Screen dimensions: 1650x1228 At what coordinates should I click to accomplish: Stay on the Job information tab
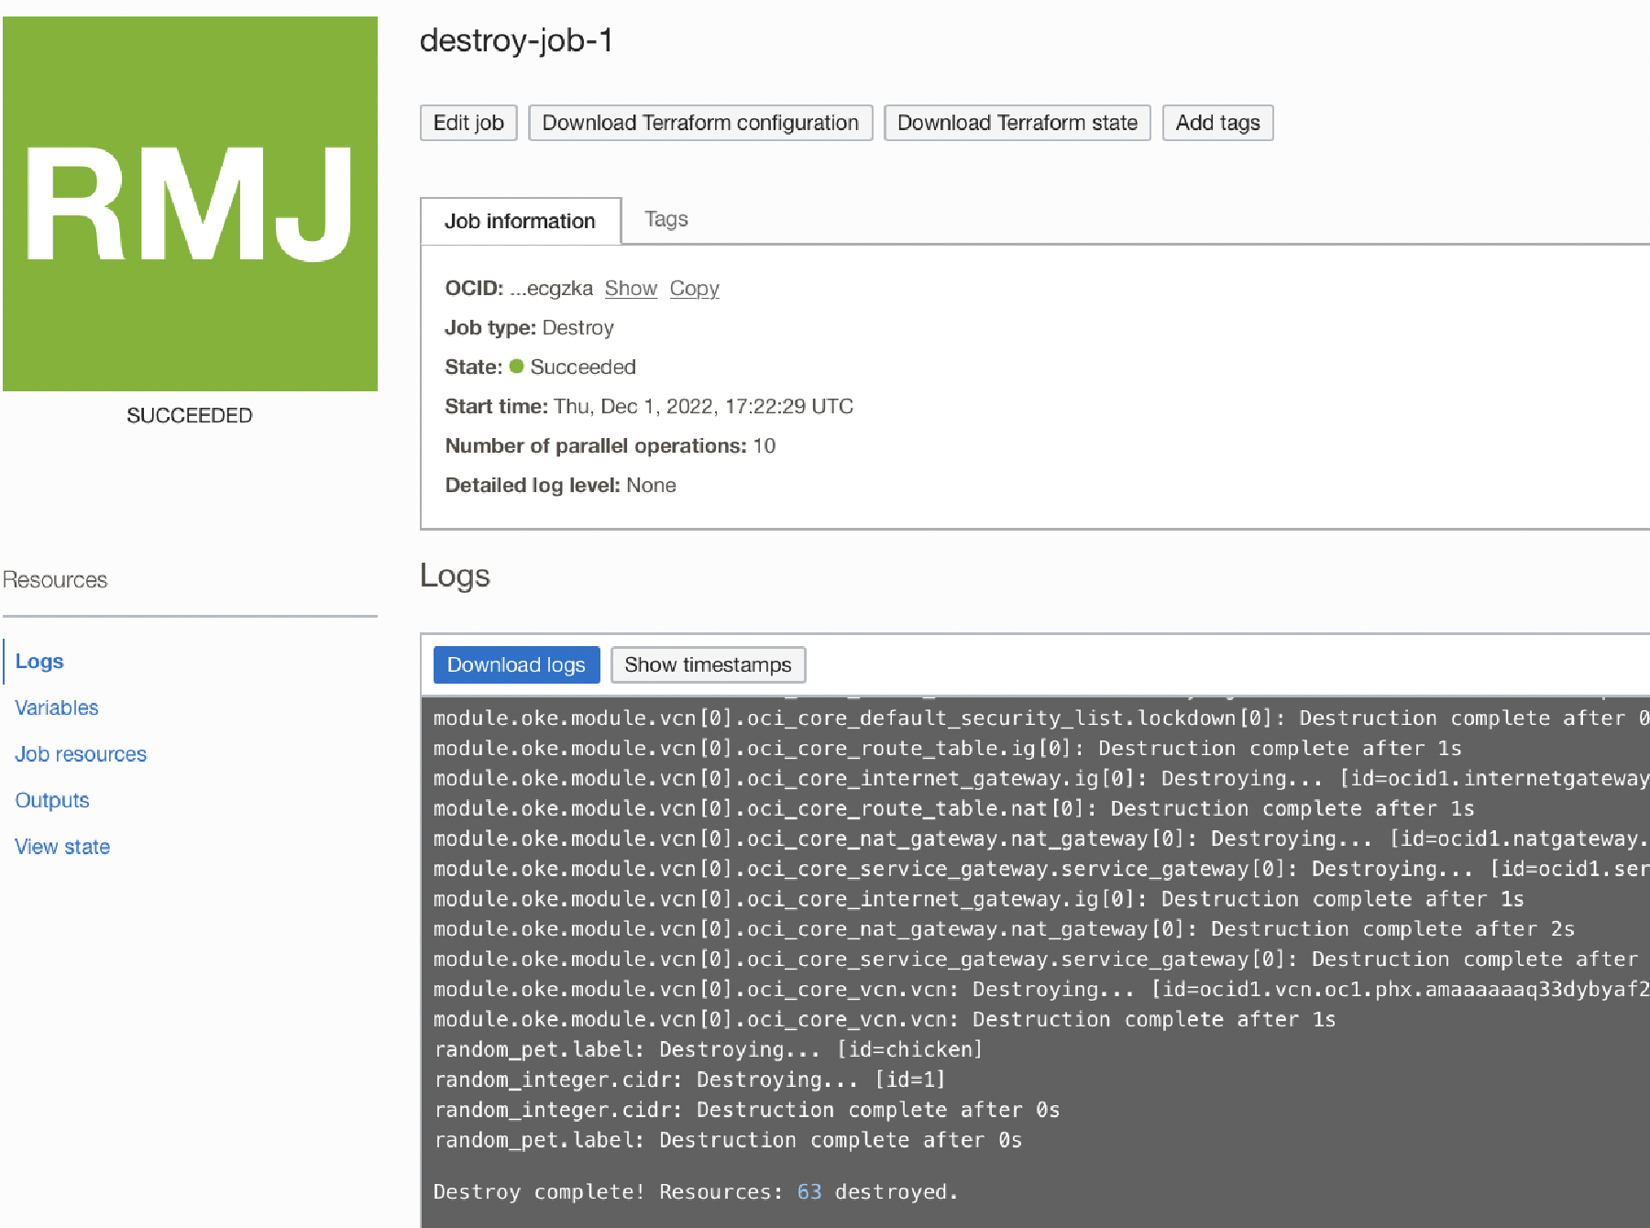click(520, 221)
